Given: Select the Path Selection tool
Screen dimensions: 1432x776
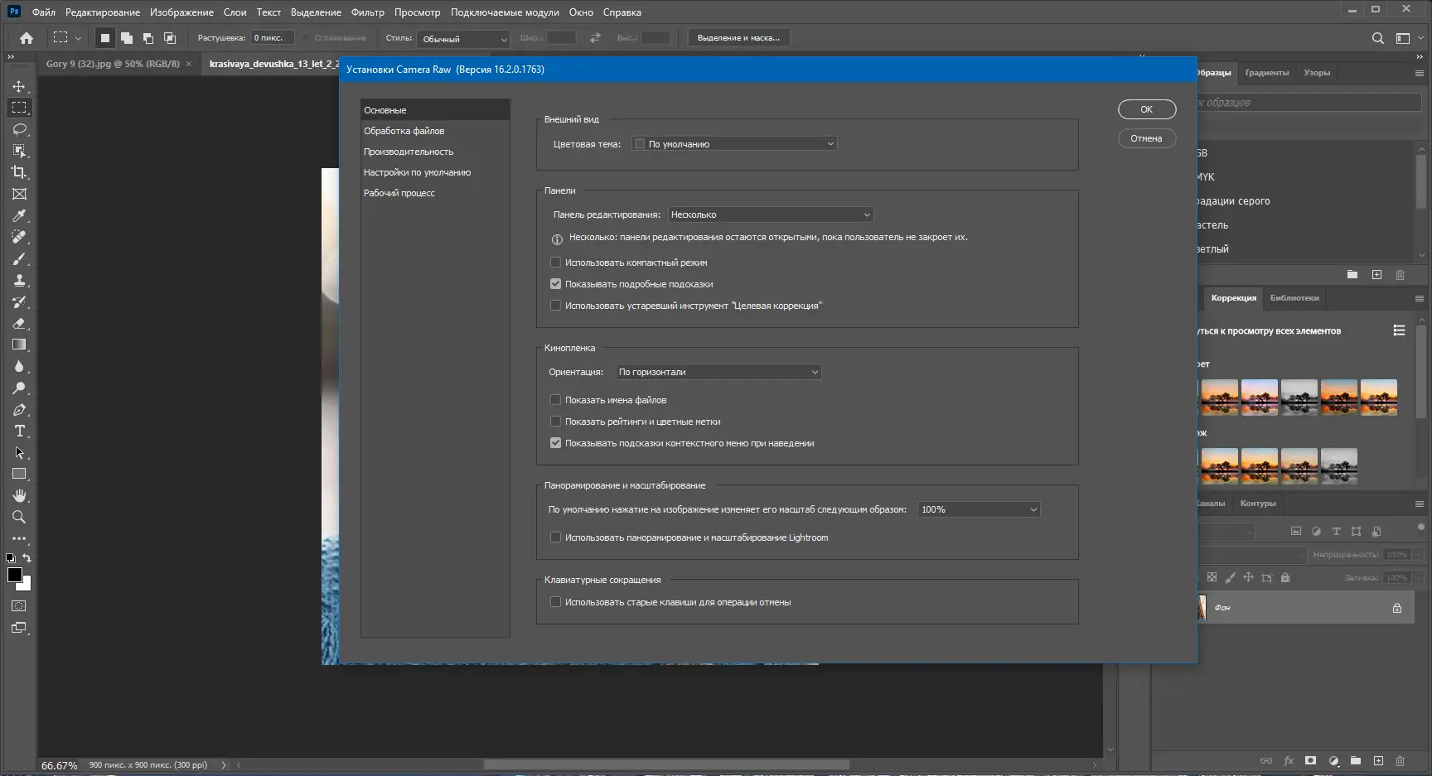Looking at the screenshot, I should pyautogui.click(x=19, y=452).
